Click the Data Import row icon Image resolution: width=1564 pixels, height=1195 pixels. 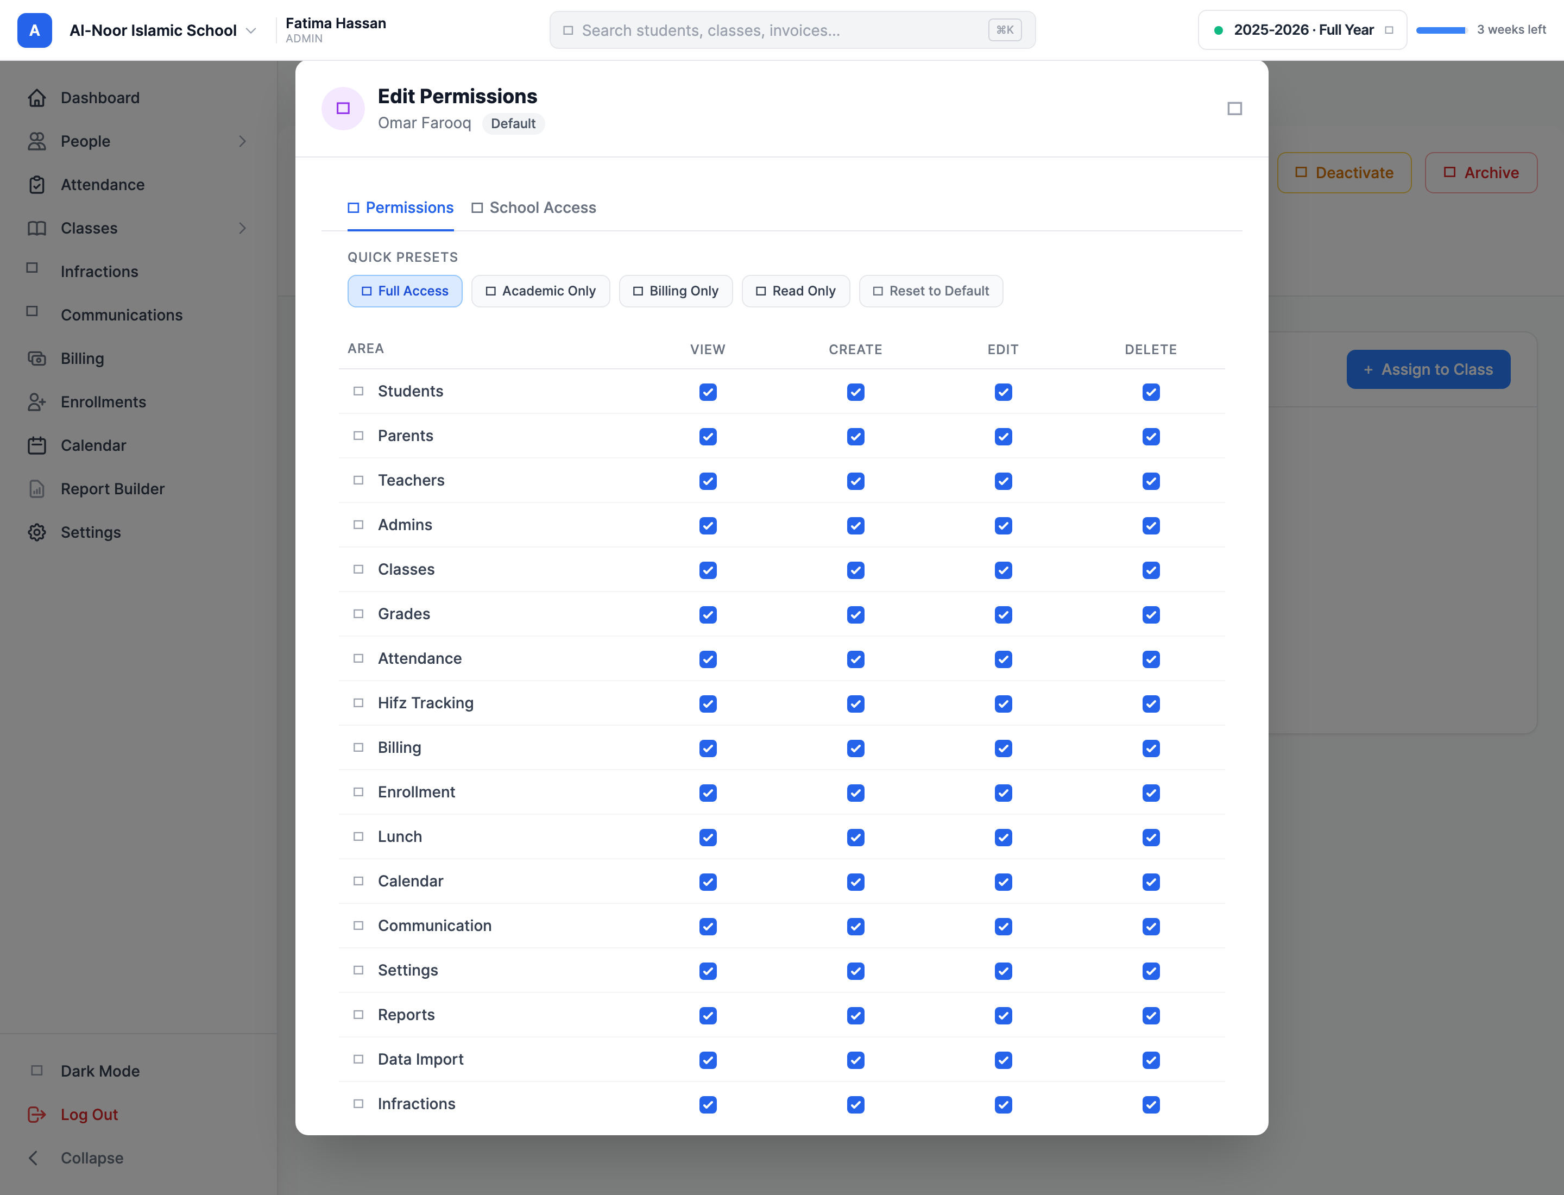click(x=358, y=1059)
